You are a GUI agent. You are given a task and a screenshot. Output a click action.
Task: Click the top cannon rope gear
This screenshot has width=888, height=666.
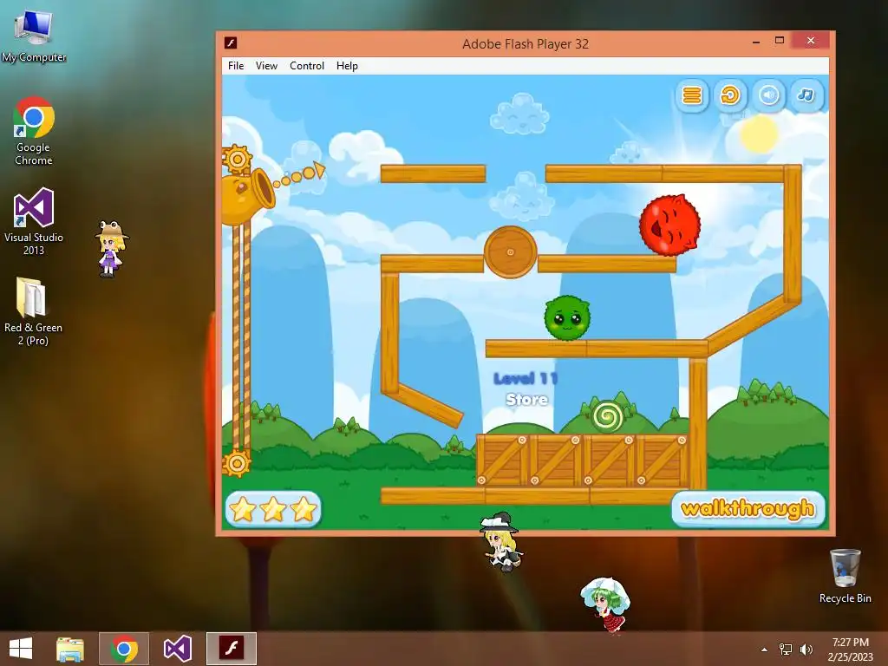[237, 159]
